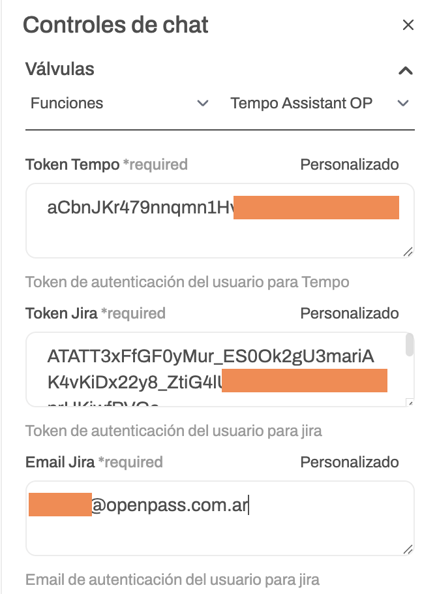Click the Token Tempo field label
437x594 pixels.
pyautogui.click(x=72, y=164)
